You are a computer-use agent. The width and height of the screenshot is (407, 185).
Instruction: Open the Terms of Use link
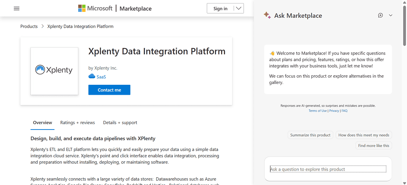(x=318, y=111)
